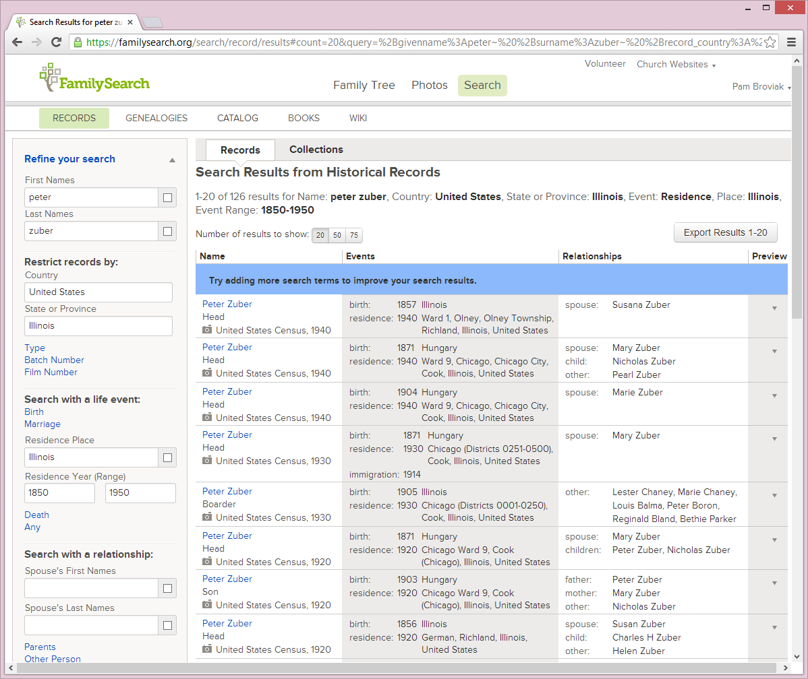
Task: Open the Pam Broviak account menu
Action: [x=761, y=86]
